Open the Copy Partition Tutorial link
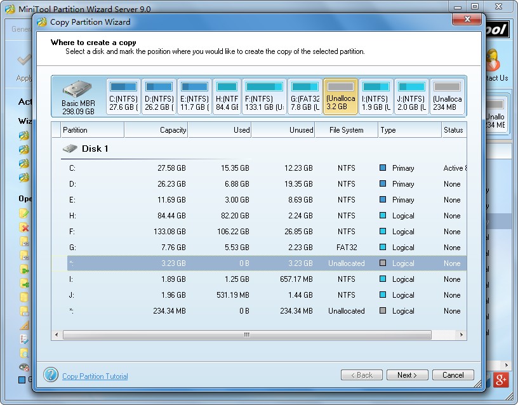 [95, 376]
